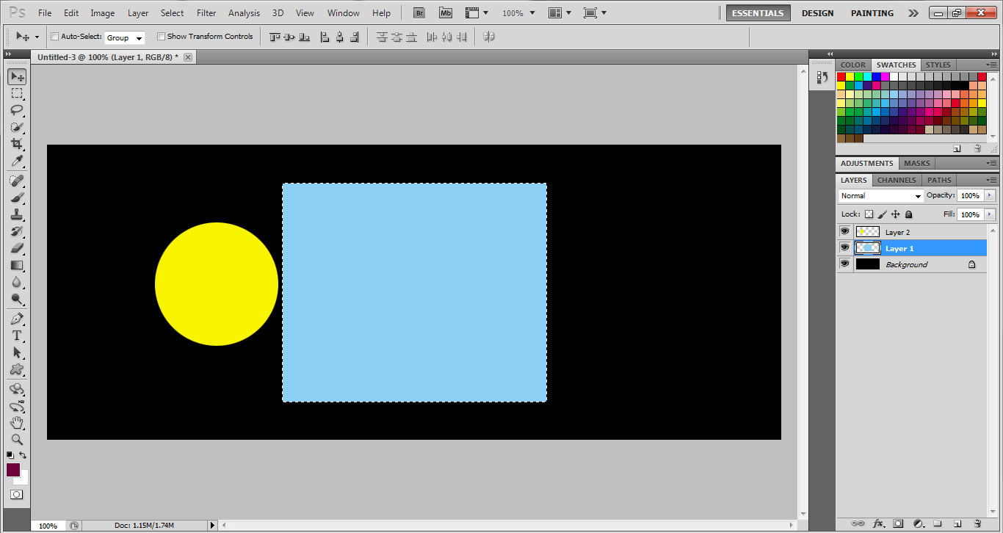
Task: Hide Layer 2 using its eye icon
Action: [844, 232]
